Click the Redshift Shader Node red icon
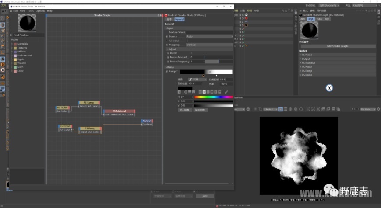Image resolution: width=381 pixels, height=208 pixels. pyautogui.click(x=166, y=15)
